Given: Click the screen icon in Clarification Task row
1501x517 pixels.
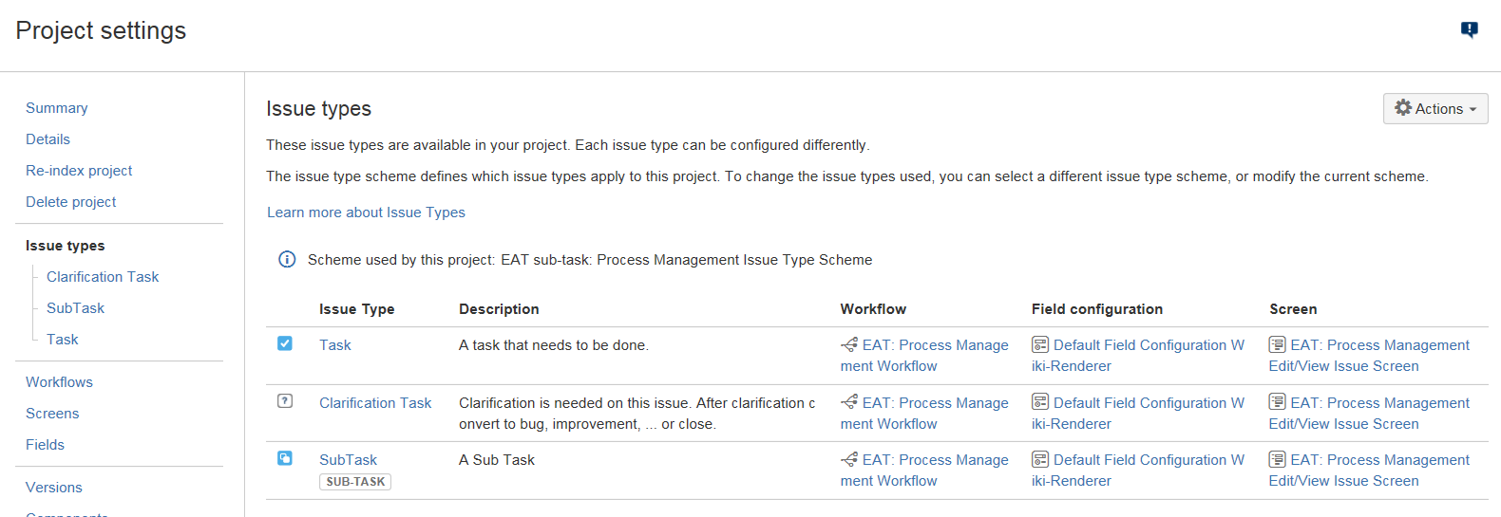Looking at the screenshot, I should (1278, 403).
